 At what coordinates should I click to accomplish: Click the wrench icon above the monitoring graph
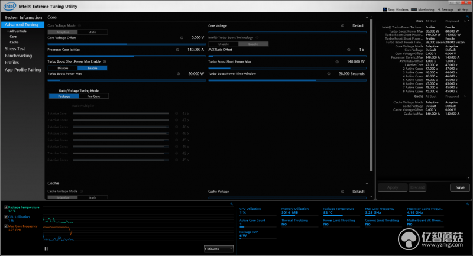click(232, 204)
